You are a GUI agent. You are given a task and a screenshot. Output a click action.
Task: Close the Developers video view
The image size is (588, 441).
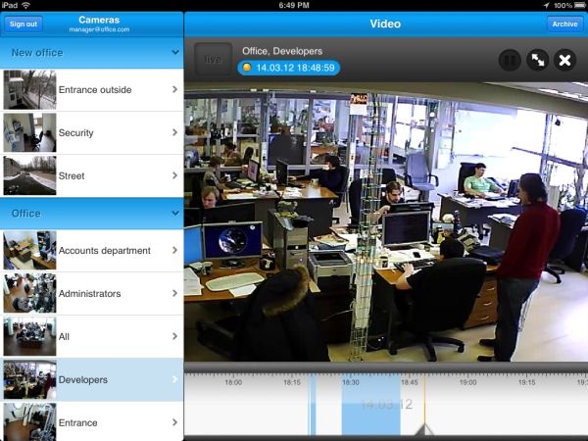tap(564, 60)
